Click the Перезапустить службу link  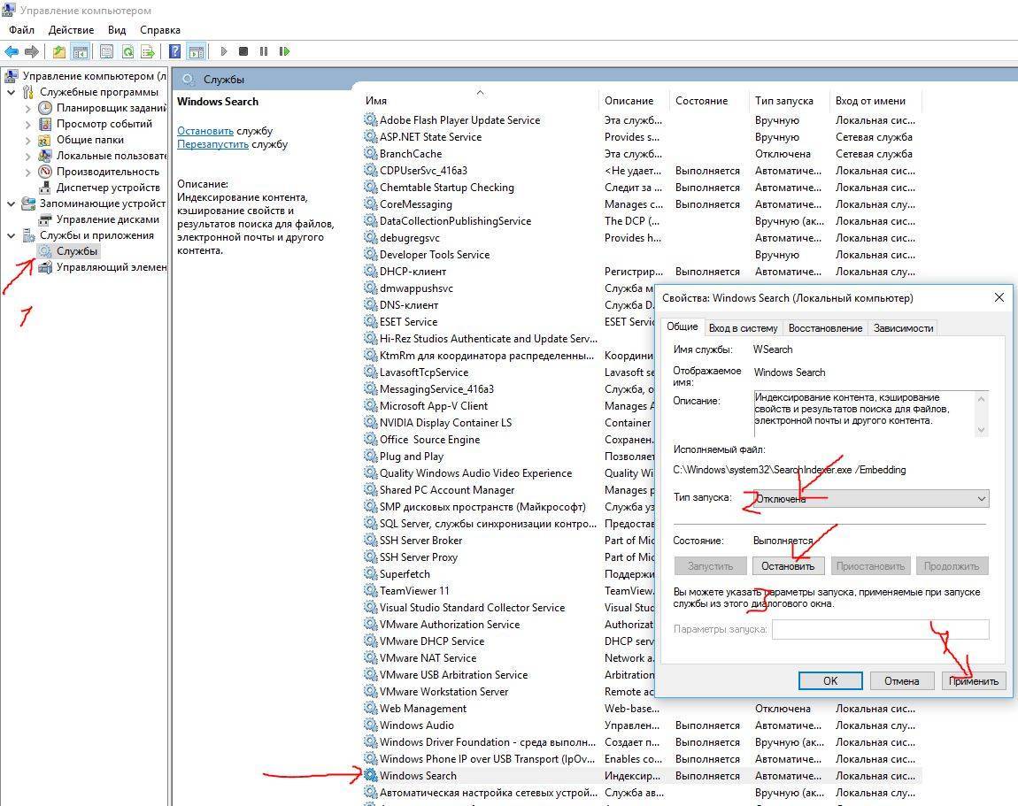click(212, 144)
